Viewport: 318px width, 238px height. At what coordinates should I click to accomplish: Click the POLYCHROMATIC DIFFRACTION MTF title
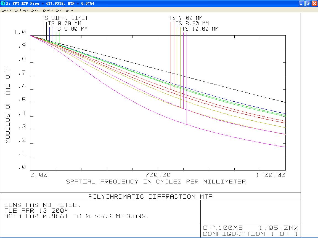tap(150, 196)
